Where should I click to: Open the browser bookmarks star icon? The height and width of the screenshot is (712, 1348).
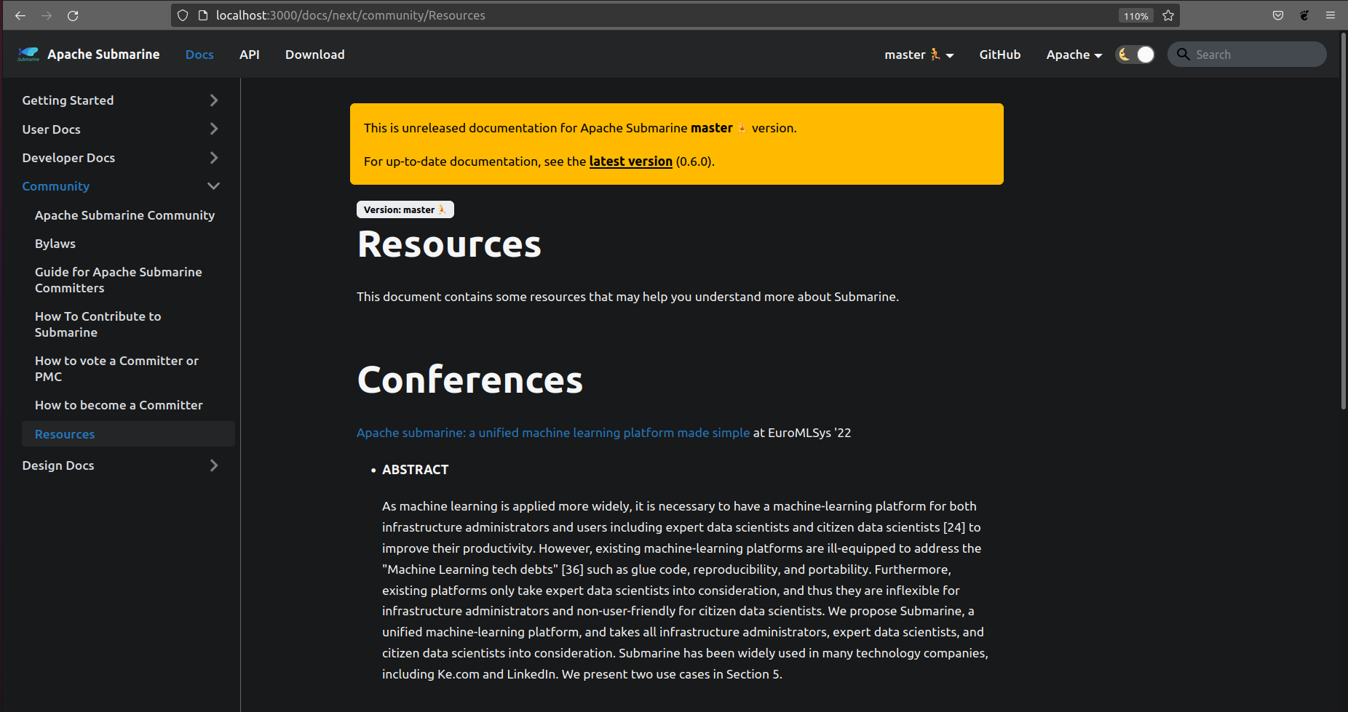tap(1168, 15)
